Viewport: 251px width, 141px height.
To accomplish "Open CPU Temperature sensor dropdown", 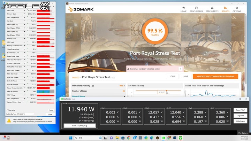I will click(x=25, y=99).
